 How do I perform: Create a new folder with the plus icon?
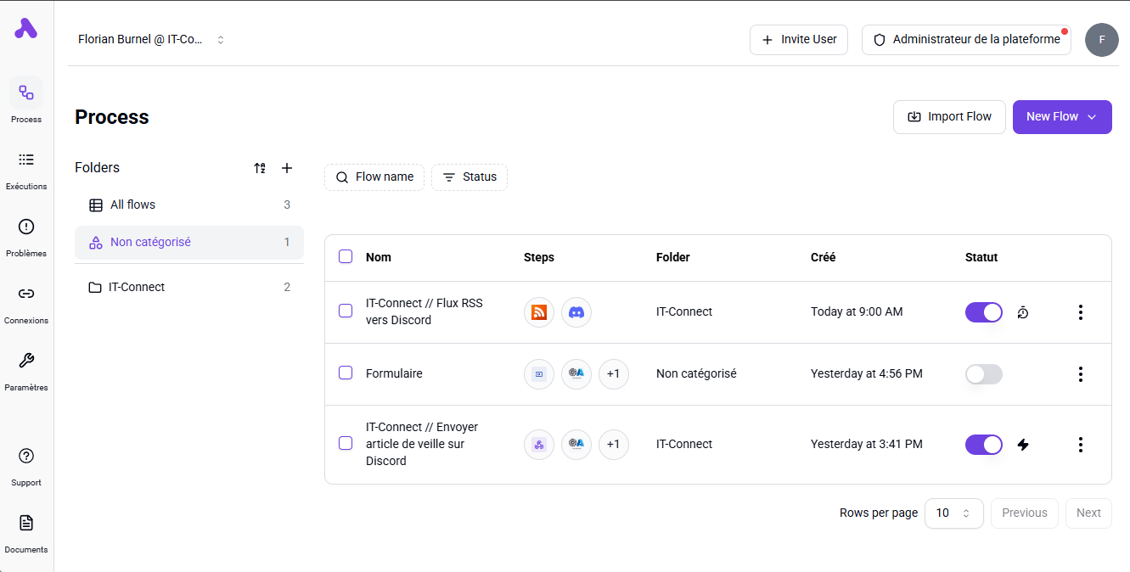[x=287, y=168]
